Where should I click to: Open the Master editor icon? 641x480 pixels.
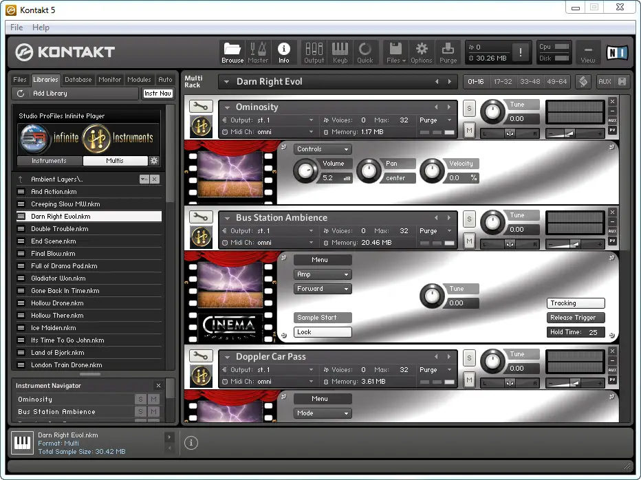pos(258,52)
